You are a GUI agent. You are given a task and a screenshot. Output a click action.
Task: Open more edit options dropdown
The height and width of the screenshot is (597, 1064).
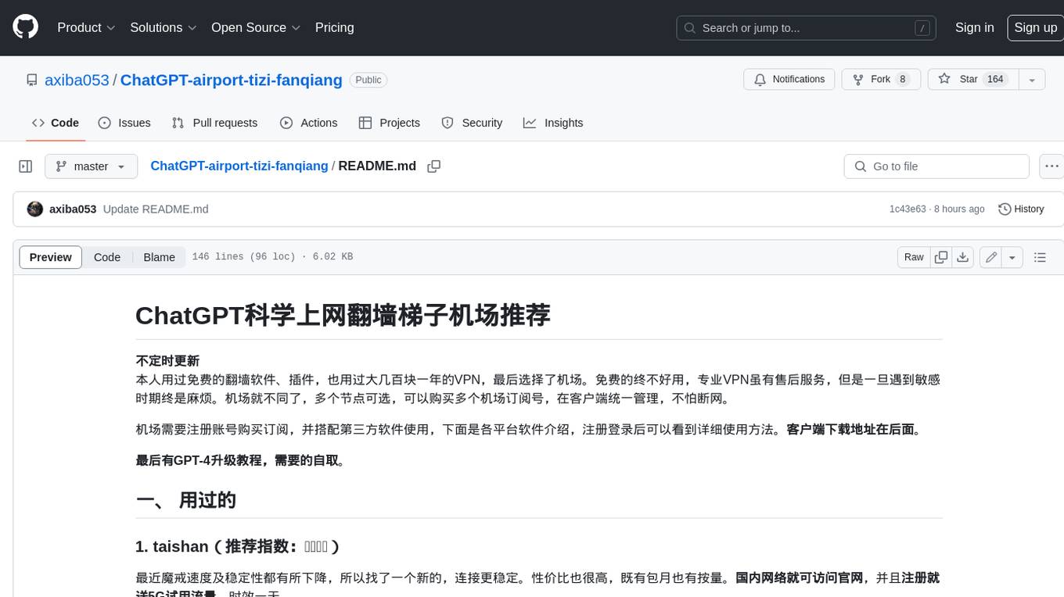(x=1012, y=257)
